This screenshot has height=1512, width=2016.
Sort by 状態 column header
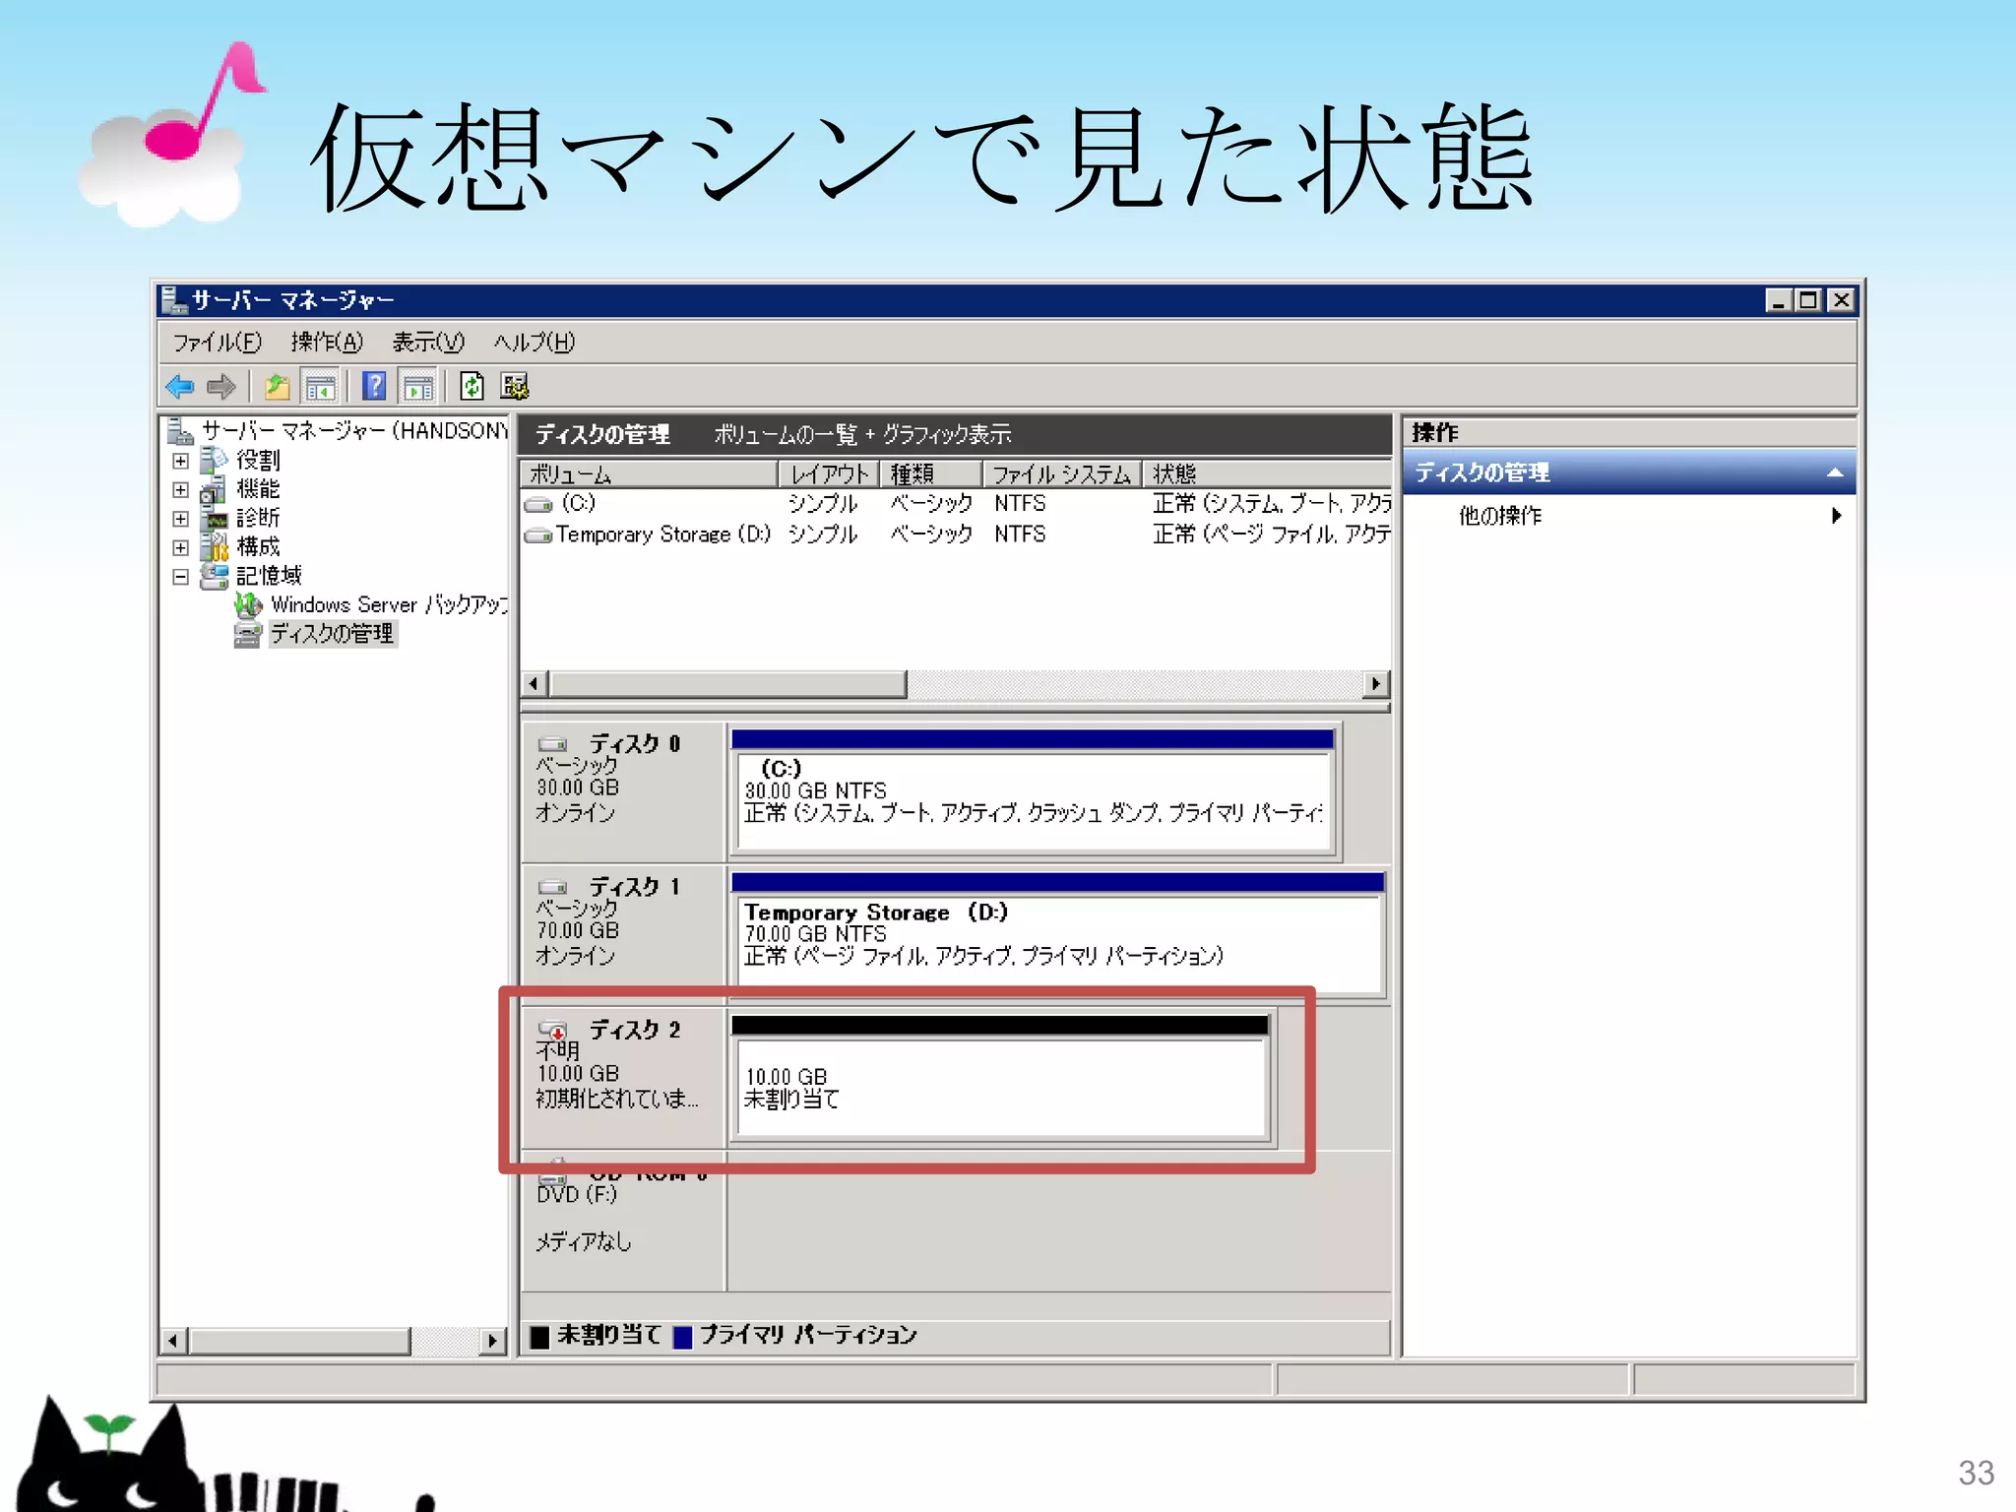point(1267,474)
